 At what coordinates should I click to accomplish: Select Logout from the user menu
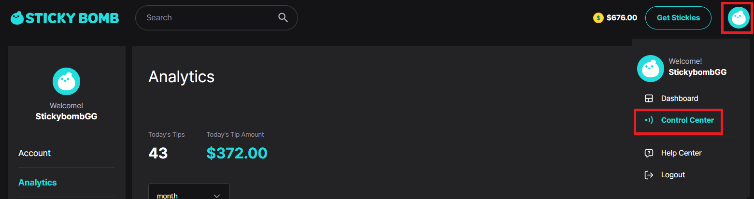pyautogui.click(x=673, y=175)
